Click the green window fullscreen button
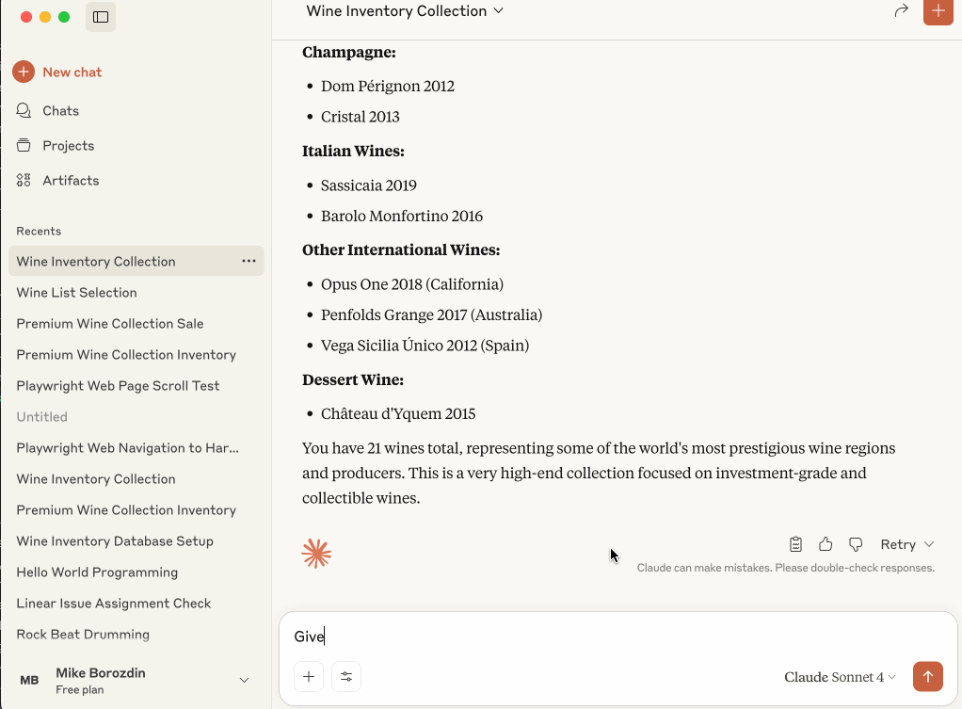The width and height of the screenshot is (962, 709). [x=64, y=17]
